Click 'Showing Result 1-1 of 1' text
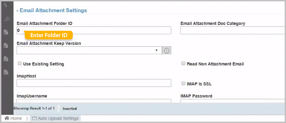Screen dimensions: 286x123 pos(34,108)
